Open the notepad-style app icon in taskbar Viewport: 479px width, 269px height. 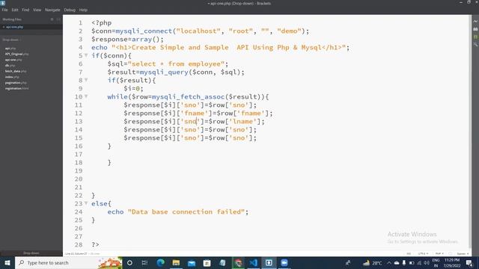222,262
